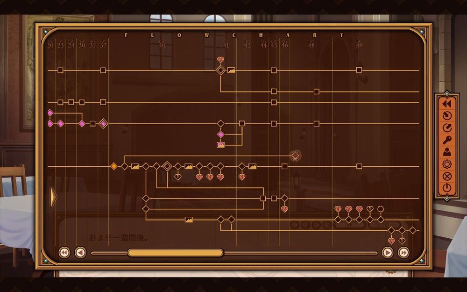Select the square node under Day 30
Image resolution: width=467 pixels, height=292 pixels.
tap(82, 102)
